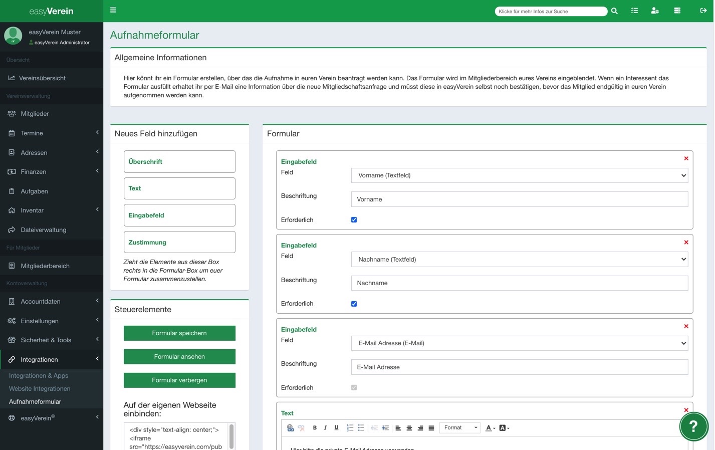Open the Vorname (Textfeld) field dropdown
The width and height of the screenshot is (715, 450).
(519, 175)
